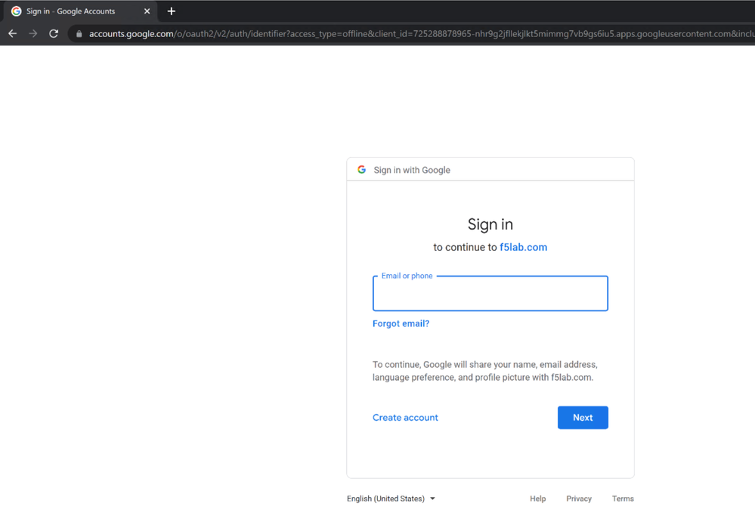Follow the f5lab.com link
Image resolution: width=755 pixels, height=519 pixels.
[x=524, y=247]
